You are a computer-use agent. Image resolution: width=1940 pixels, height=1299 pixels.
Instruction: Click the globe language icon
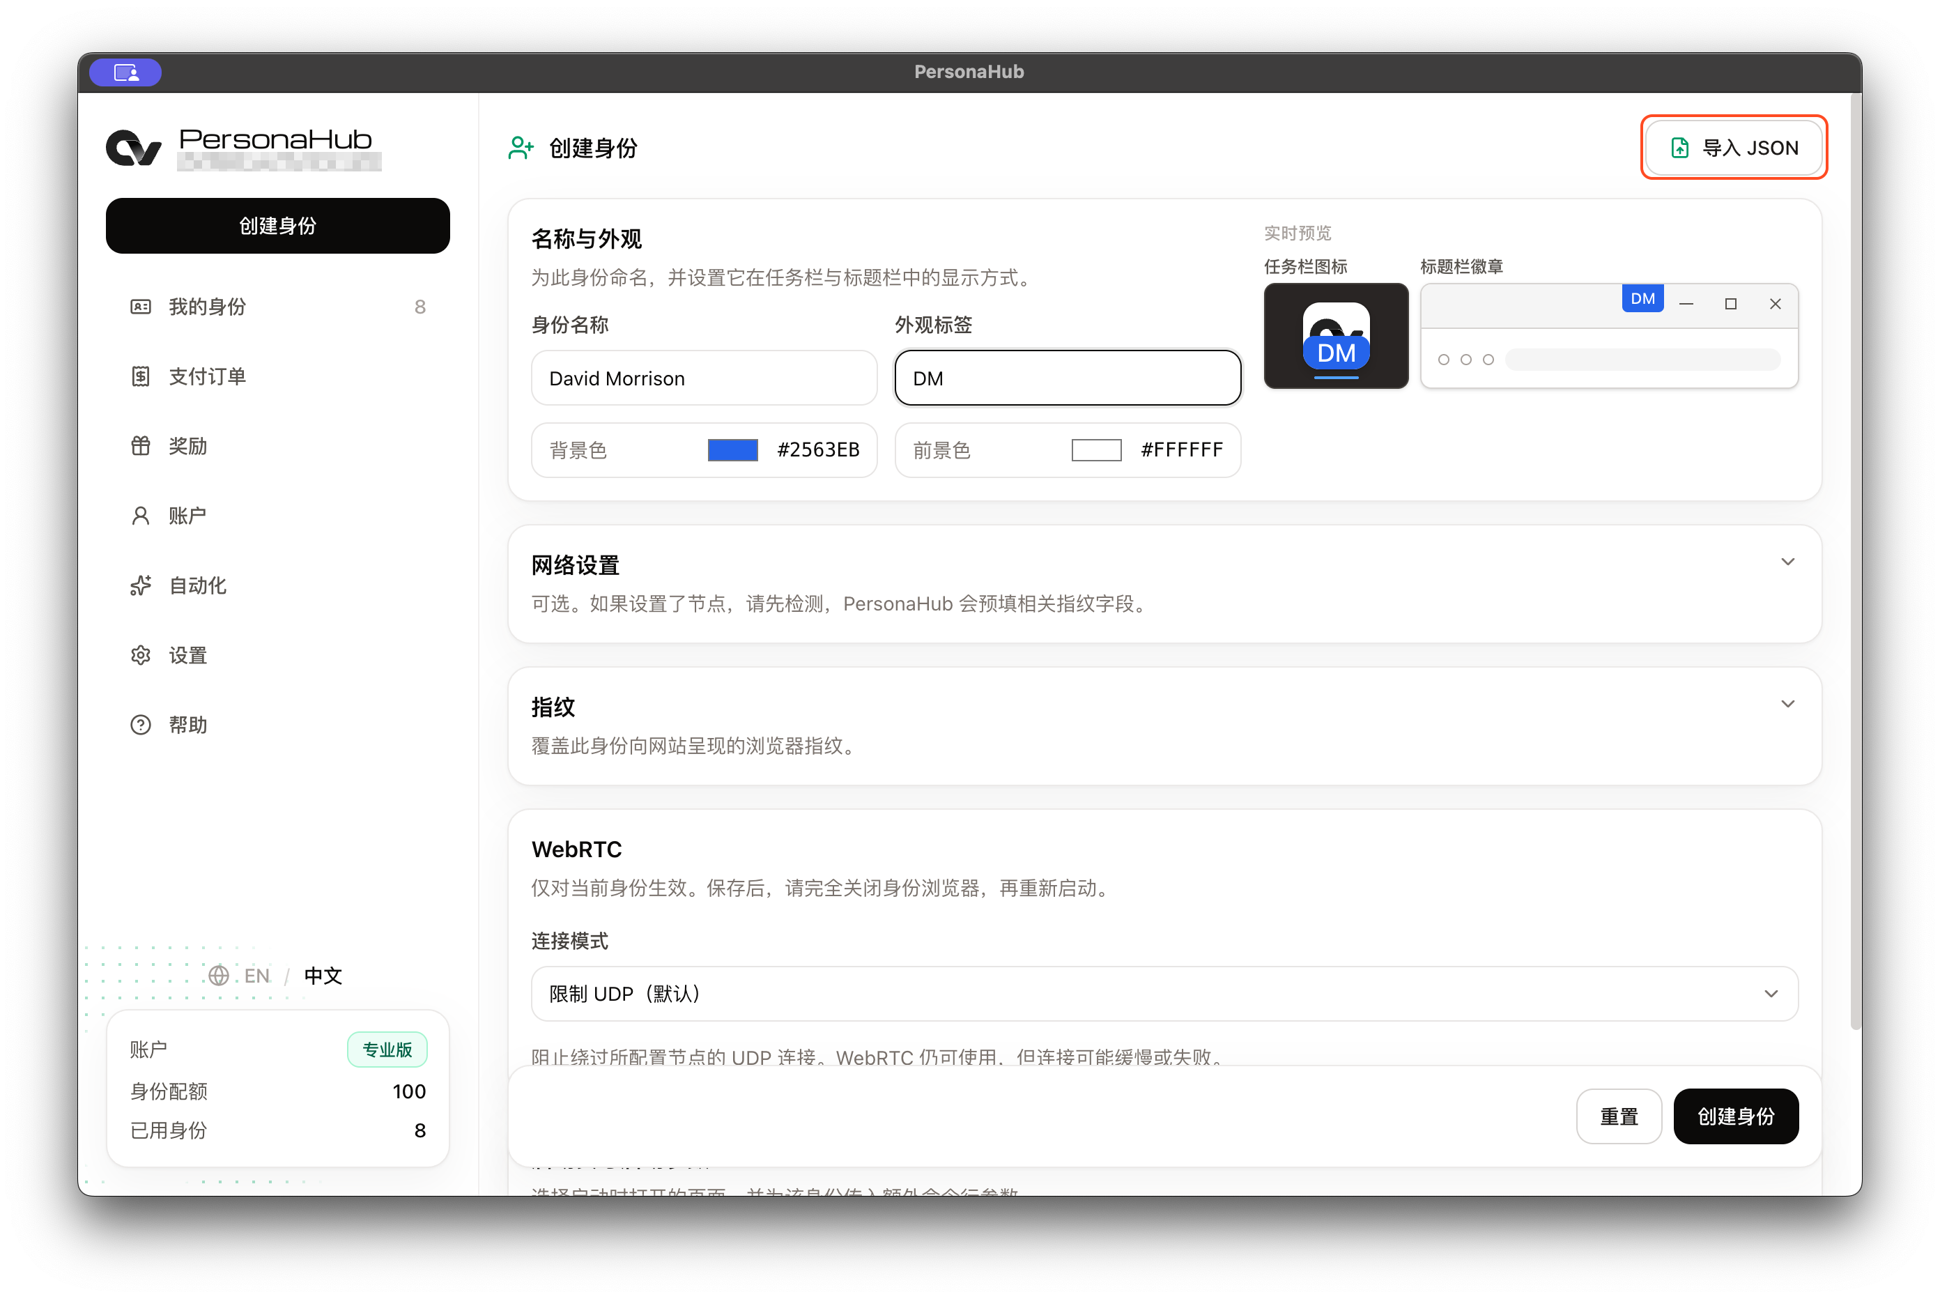[219, 976]
